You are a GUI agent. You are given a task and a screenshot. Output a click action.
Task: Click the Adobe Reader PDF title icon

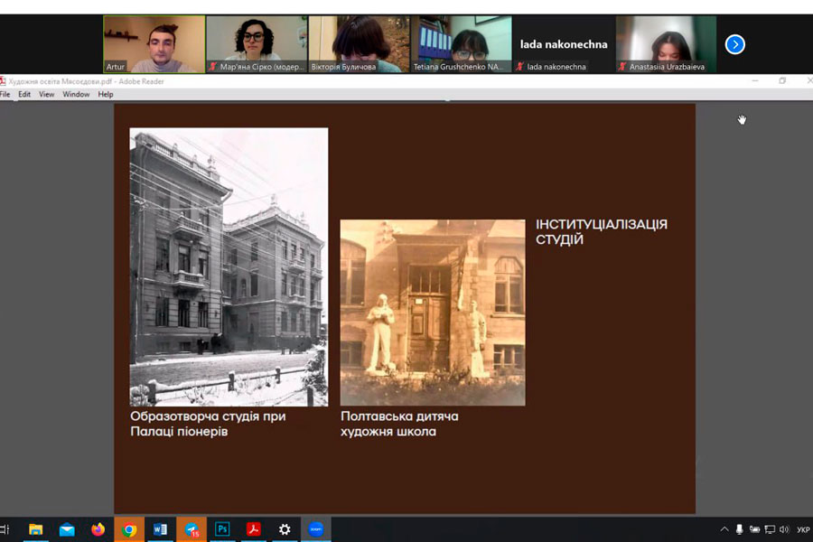[3, 81]
